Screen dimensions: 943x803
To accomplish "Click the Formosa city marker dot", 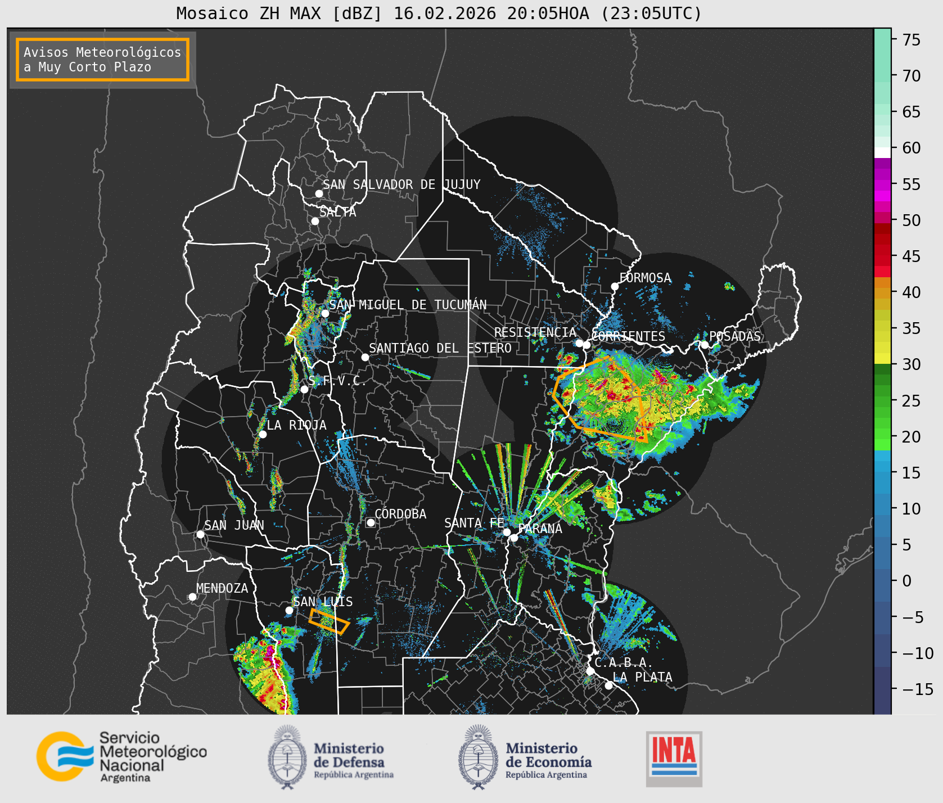I will pos(615,287).
